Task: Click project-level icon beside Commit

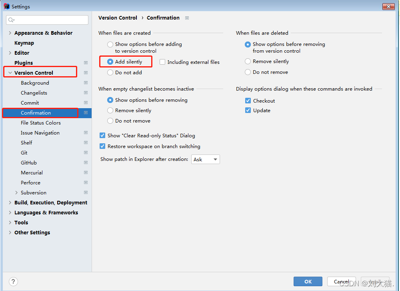Action: click(x=86, y=103)
